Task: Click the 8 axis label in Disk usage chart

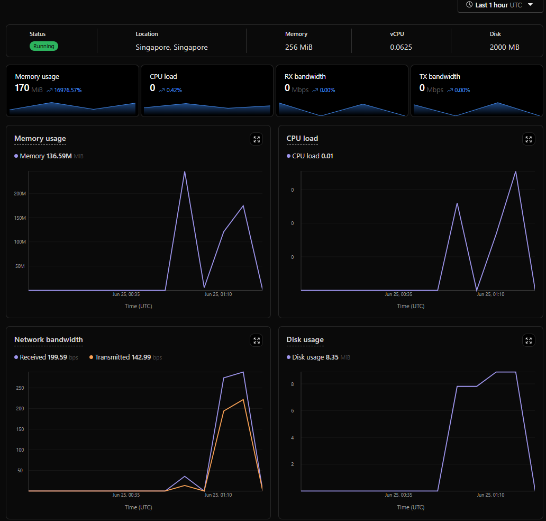Action: tap(293, 384)
